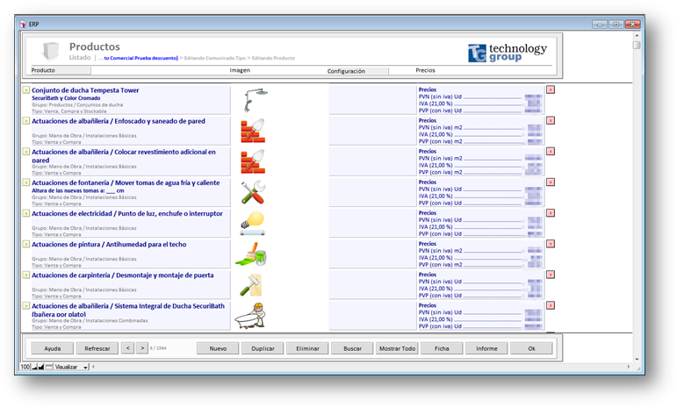Expand the Conjunto de ducha Tempesta Tower row
Image resolution: width=677 pixels, height=407 pixels.
pos(26,90)
